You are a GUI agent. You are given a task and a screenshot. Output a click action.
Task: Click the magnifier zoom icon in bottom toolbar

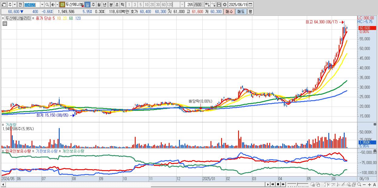pos(359,184)
